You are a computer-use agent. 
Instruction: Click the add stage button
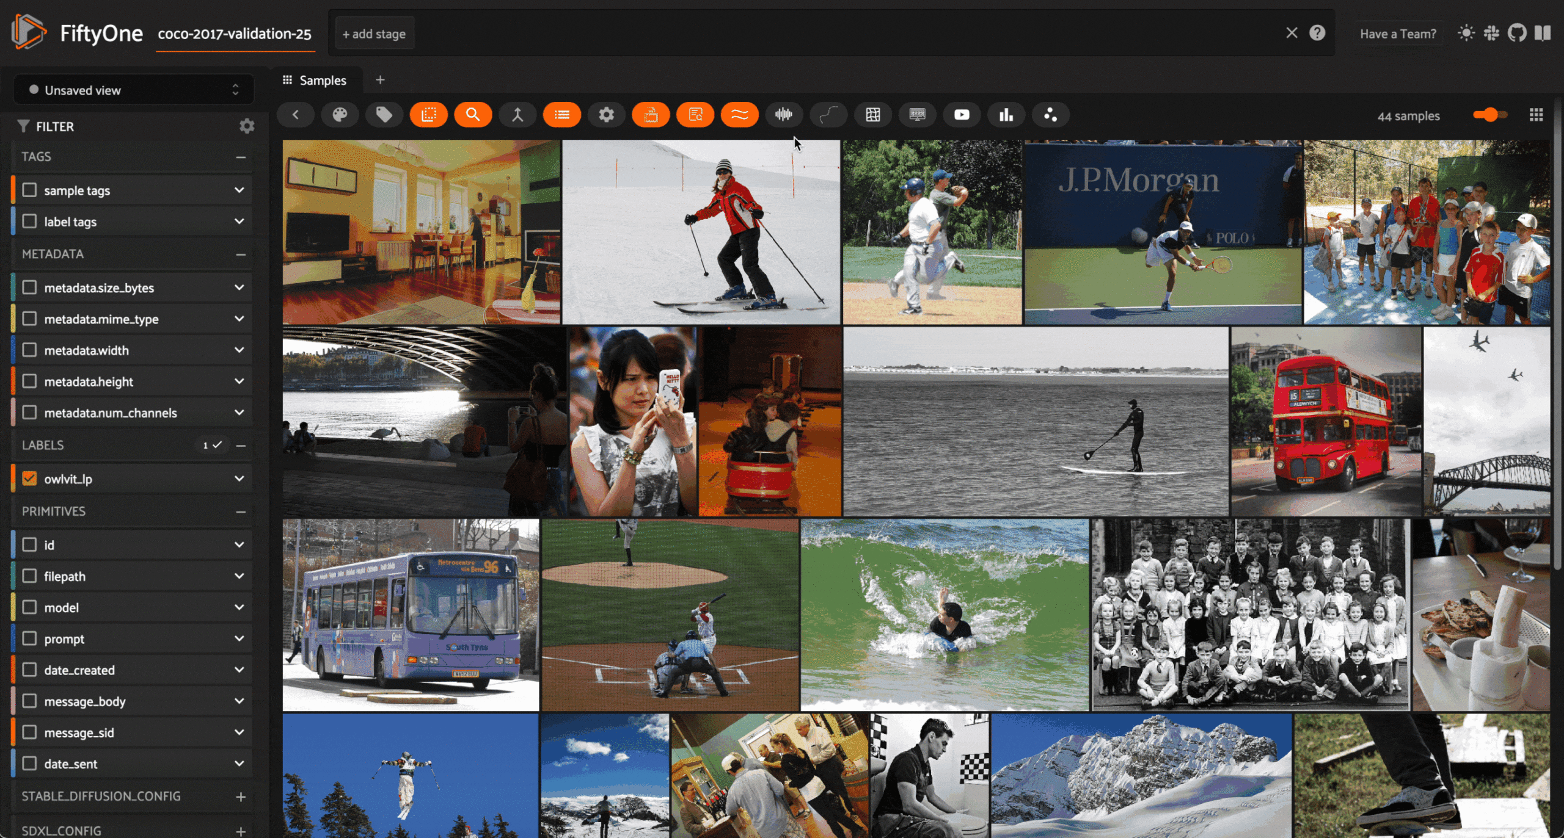374,34
